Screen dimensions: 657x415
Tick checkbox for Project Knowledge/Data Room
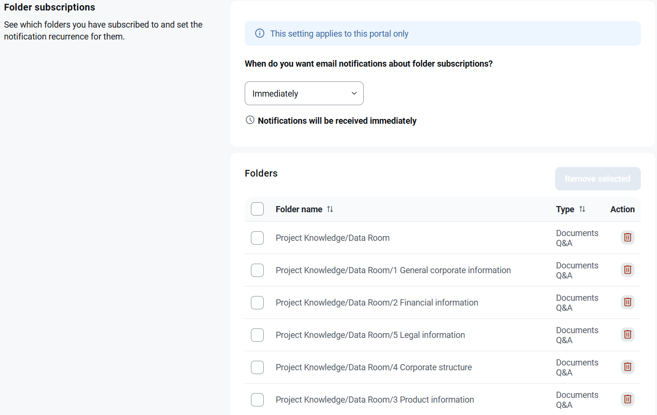(x=257, y=238)
